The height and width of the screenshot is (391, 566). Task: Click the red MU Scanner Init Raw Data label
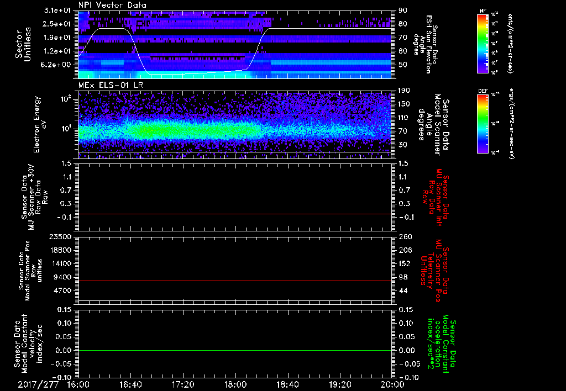coord(436,197)
